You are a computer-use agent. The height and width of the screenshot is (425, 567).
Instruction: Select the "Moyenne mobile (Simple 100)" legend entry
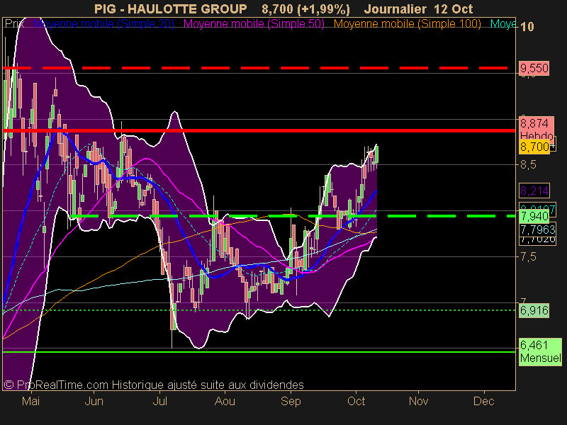pos(407,24)
